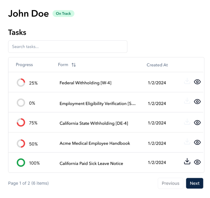View California Paid Sick Leave Notice eye icon
The image size is (210, 198).
[x=197, y=162]
